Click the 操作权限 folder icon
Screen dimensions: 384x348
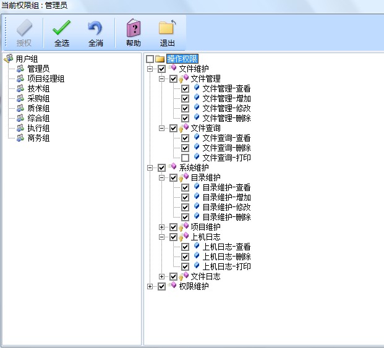pyautogui.click(x=160, y=59)
